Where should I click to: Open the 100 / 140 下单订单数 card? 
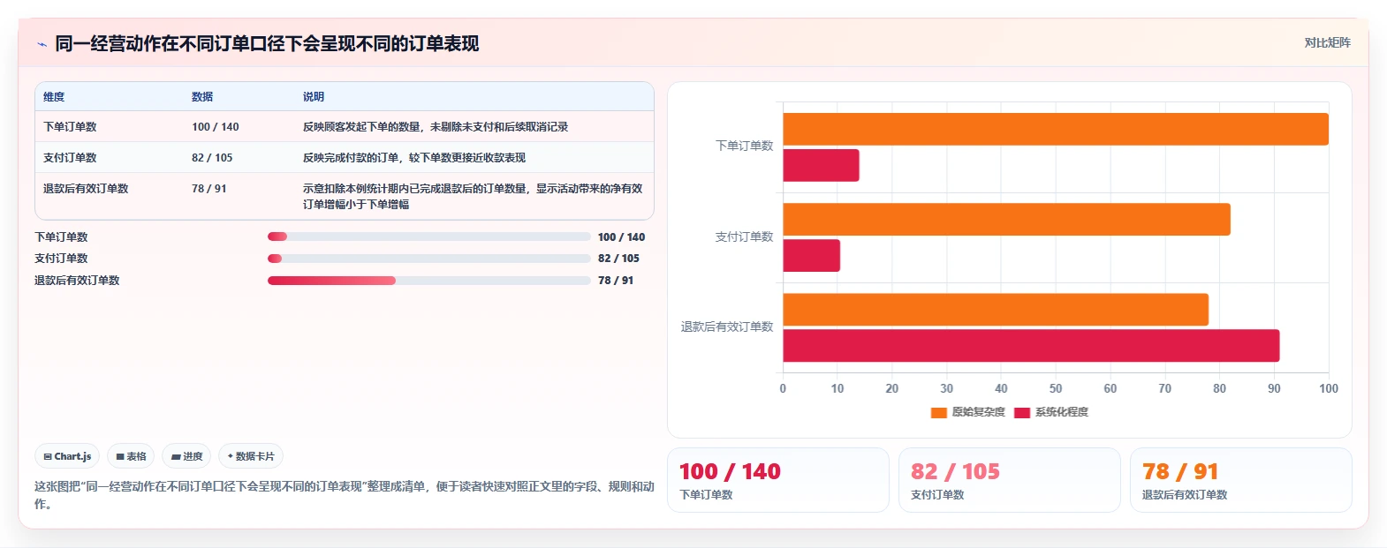778,480
